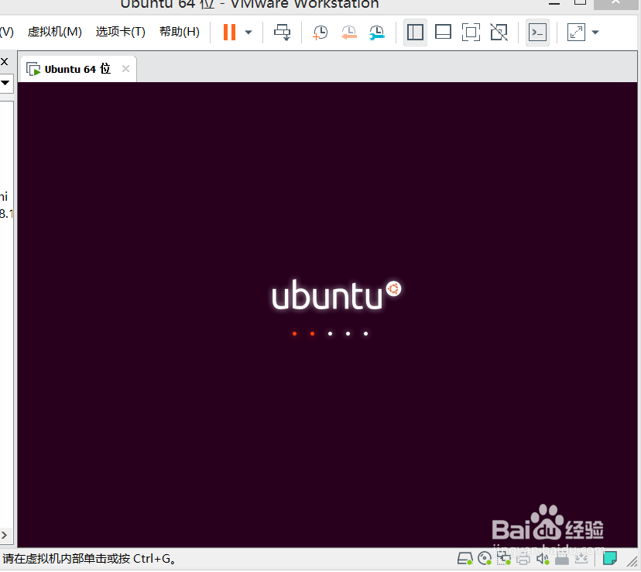Image resolution: width=641 pixels, height=572 pixels.
Task: Click the install tools download status icon
Action: [x=581, y=559]
